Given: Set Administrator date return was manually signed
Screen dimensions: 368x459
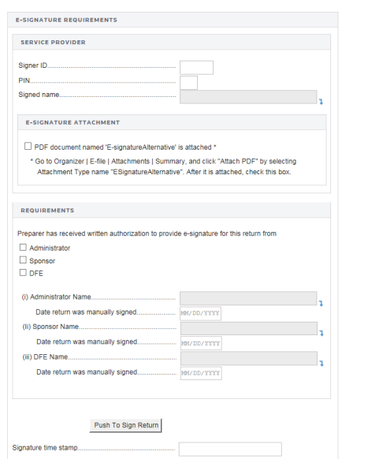Looking at the screenshot, I should [x=200, y=314].
